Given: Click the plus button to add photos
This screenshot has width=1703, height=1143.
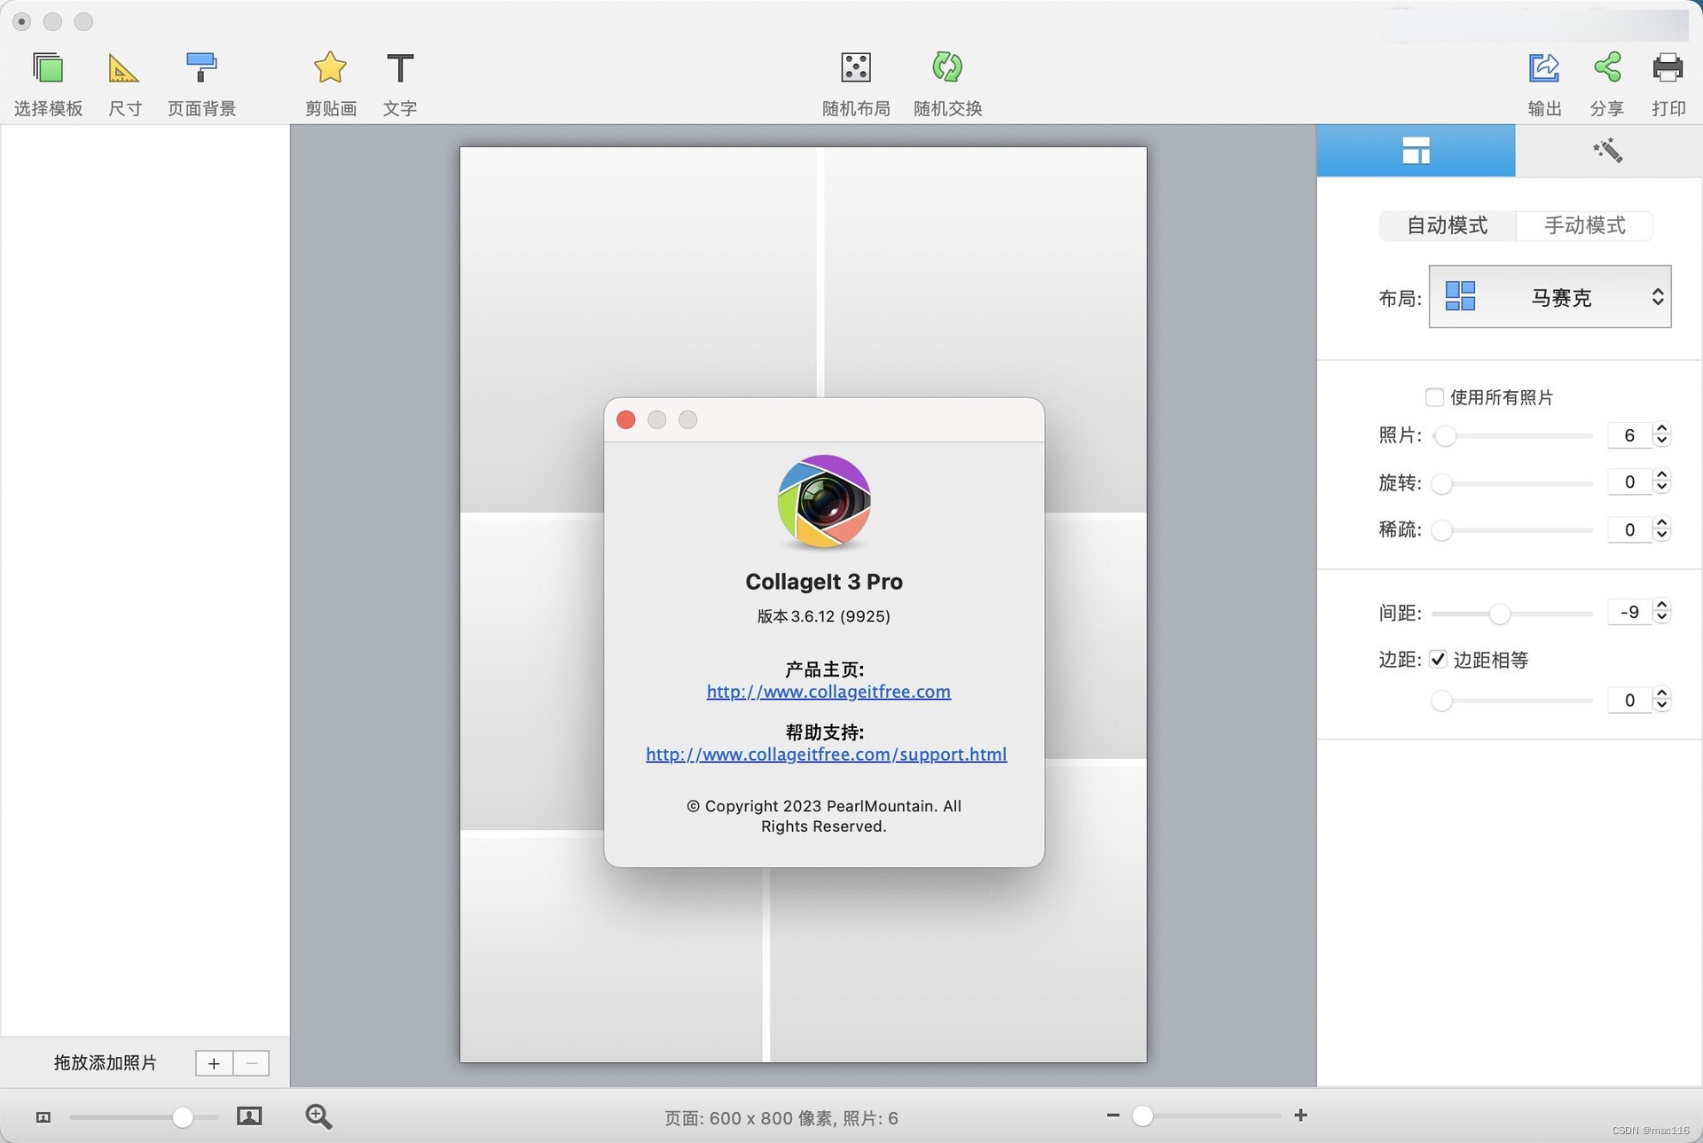Looking at the screenshot, I should click(214, 1063).
